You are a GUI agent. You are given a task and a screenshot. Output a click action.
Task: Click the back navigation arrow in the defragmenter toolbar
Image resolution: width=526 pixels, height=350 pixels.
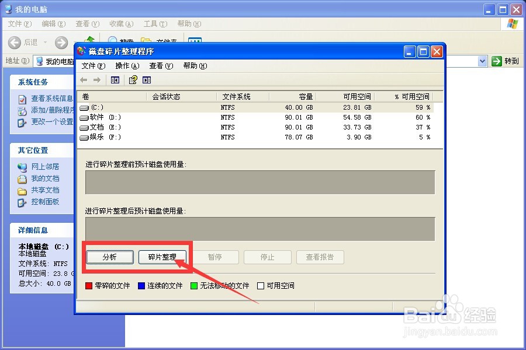84,80
